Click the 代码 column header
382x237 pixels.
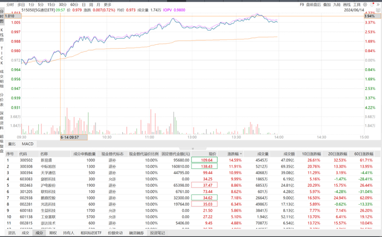(x=23, y=154)
